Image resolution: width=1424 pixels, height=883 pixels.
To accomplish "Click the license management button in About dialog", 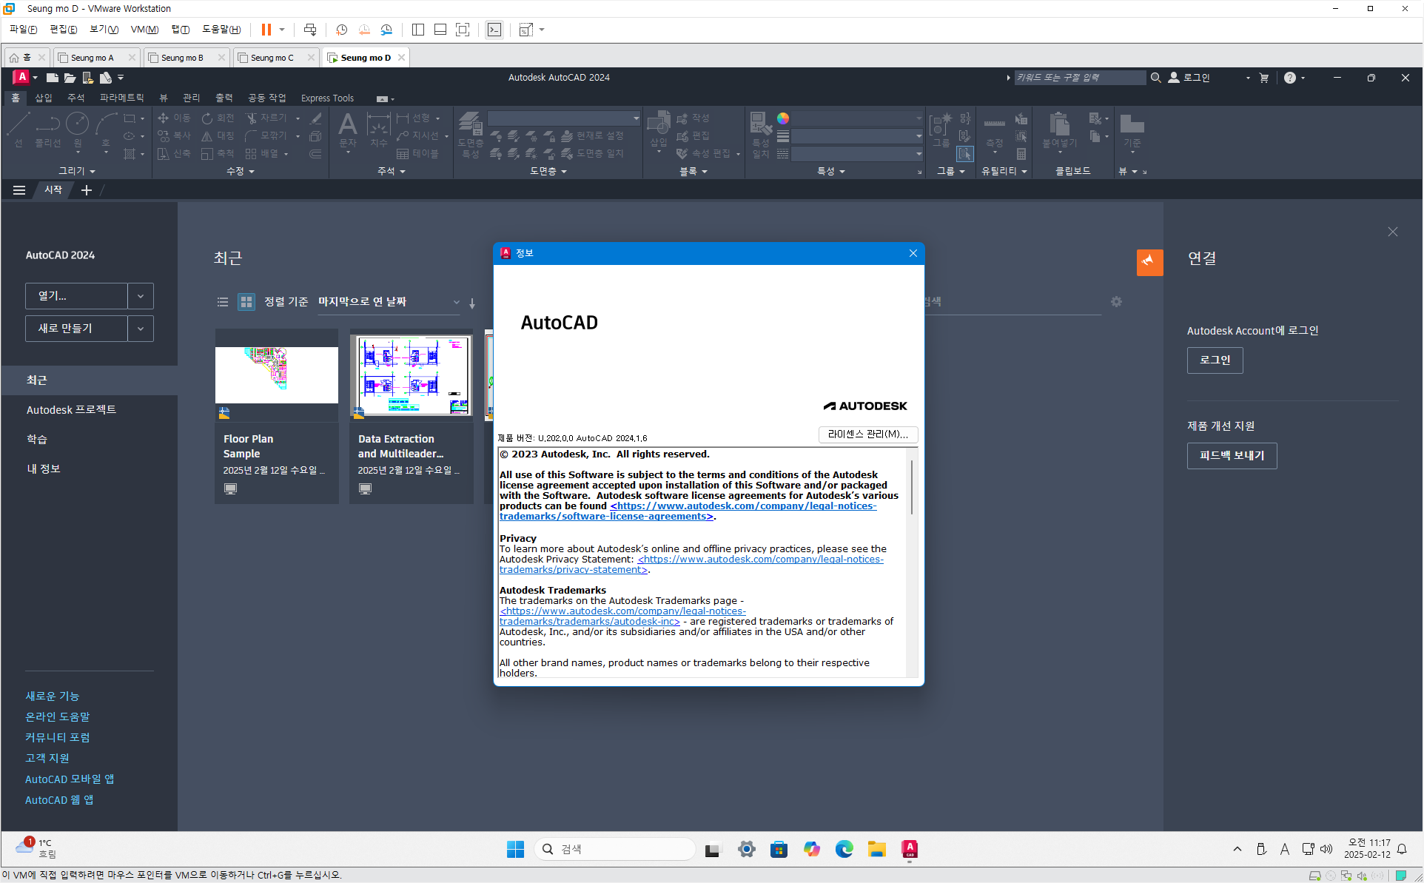I will [867, 434].
